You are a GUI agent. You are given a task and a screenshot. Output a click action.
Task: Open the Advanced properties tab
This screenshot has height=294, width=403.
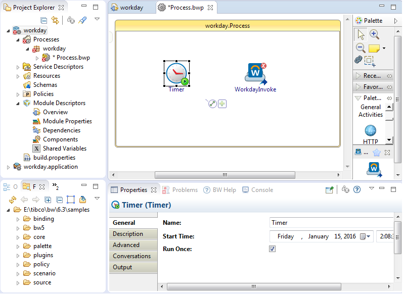(133, 245)
